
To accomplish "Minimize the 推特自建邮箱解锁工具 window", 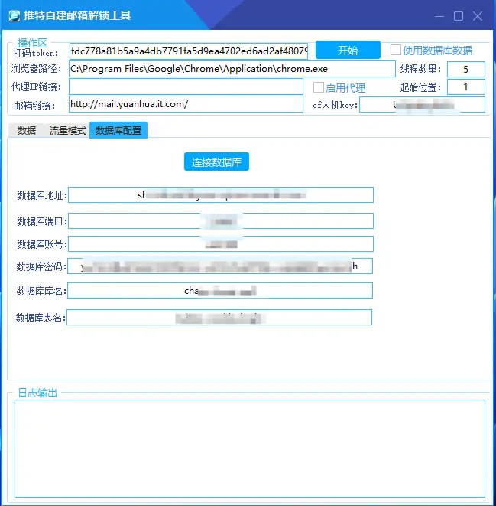I will (439, 16).
